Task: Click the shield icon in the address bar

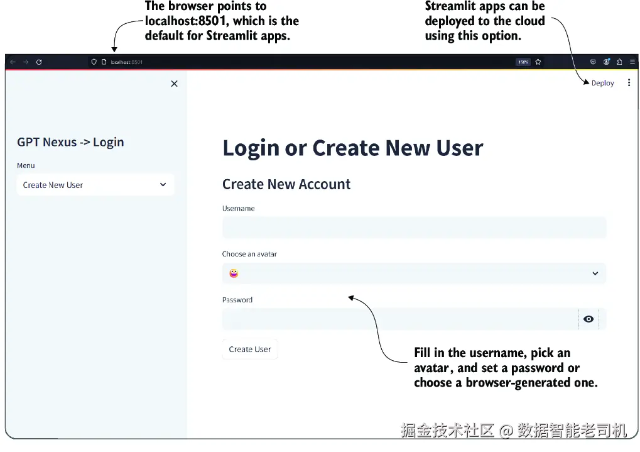Action: 94,62
